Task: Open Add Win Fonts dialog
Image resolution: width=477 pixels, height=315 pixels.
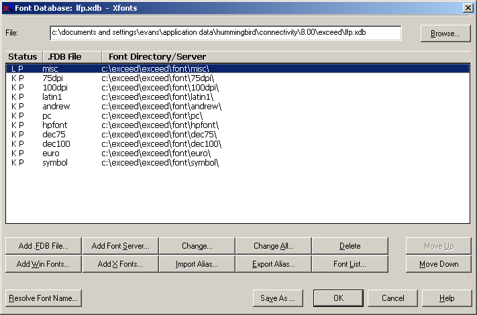Action: point(44,264)
